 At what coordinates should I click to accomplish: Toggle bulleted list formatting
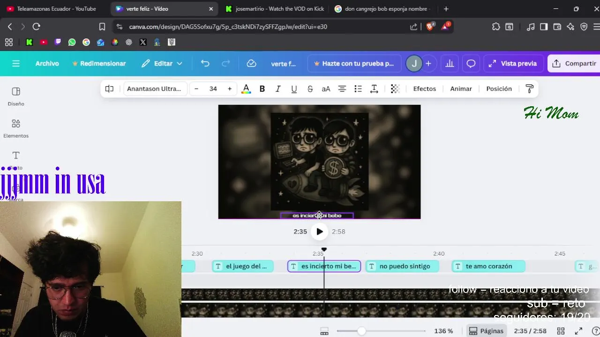coord(358,88)
